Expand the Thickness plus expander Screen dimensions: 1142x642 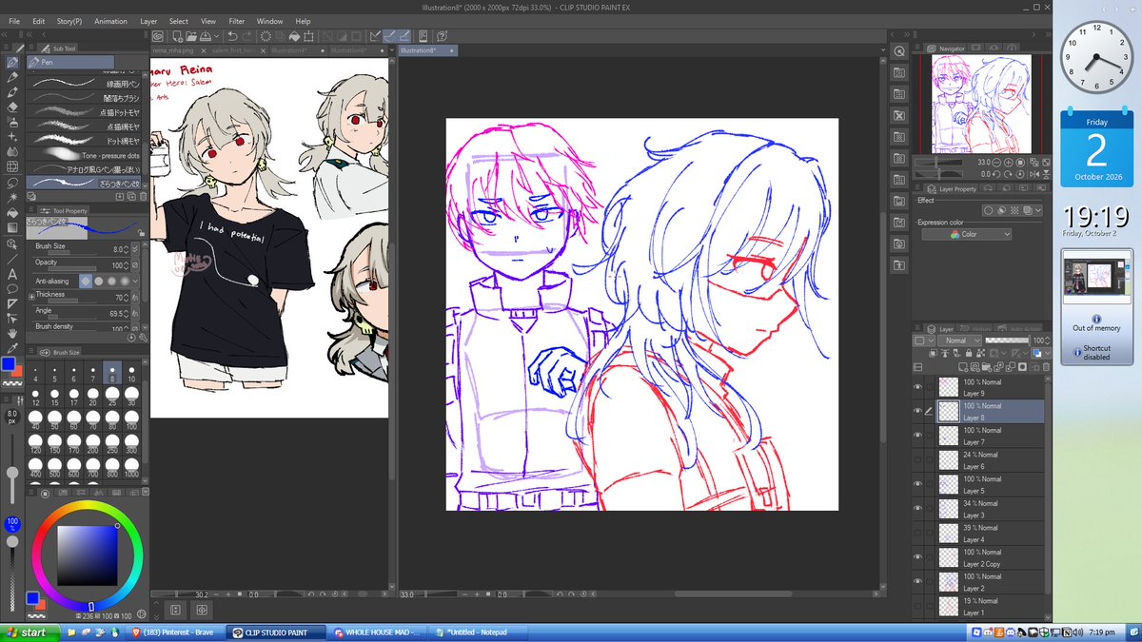tap(31, 298)
